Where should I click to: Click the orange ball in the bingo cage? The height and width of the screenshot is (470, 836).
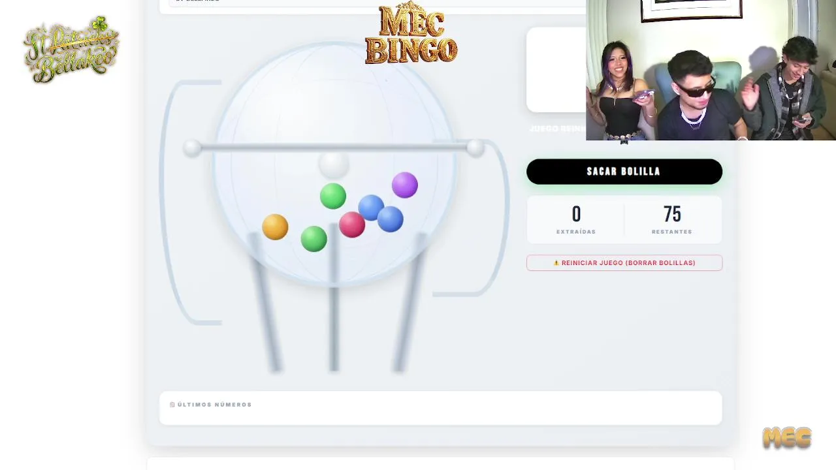point(275,227)
